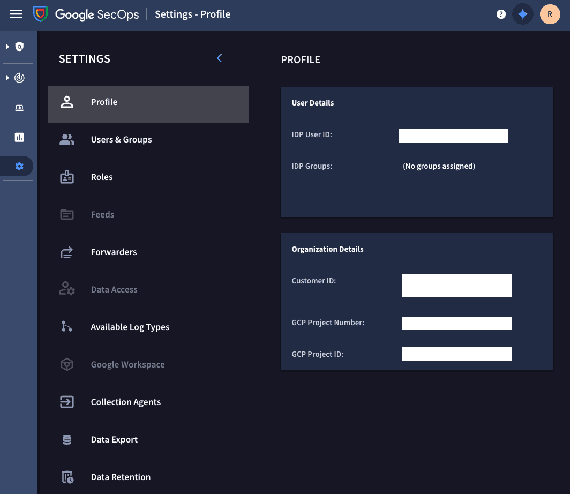
Task: Open the Help question mark
Action: [x=501, y=14]
